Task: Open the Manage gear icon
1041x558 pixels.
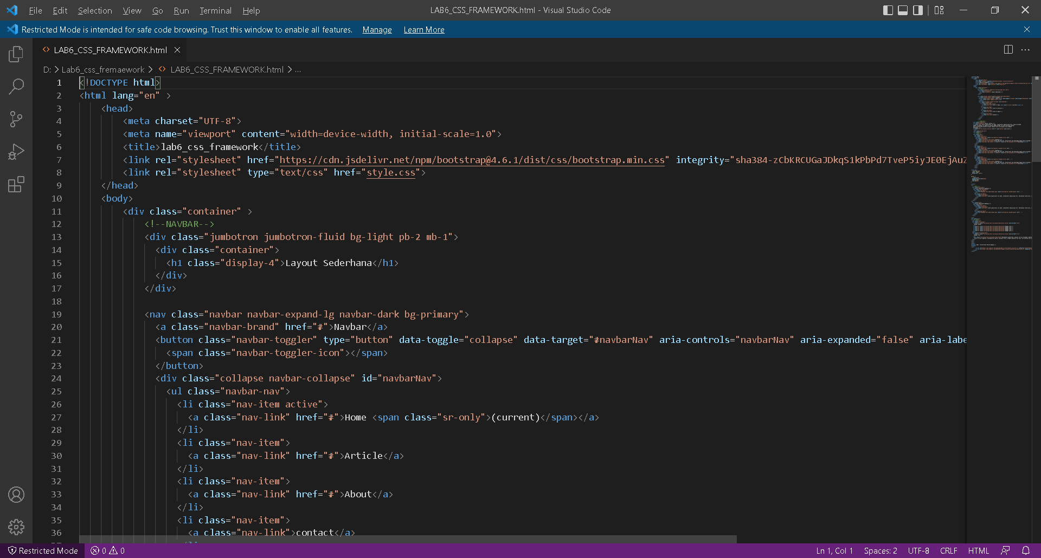Action: click(x=16, y=527)
